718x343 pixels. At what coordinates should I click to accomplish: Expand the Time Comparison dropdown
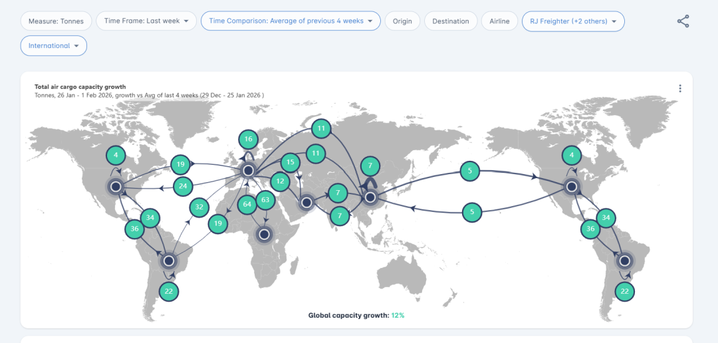pos(291,21)
